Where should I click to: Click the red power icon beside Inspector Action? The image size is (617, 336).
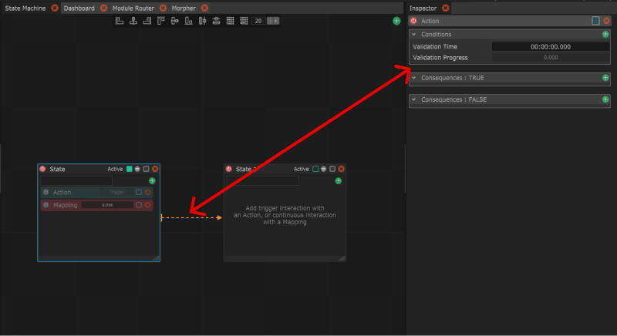click(414, 22)
